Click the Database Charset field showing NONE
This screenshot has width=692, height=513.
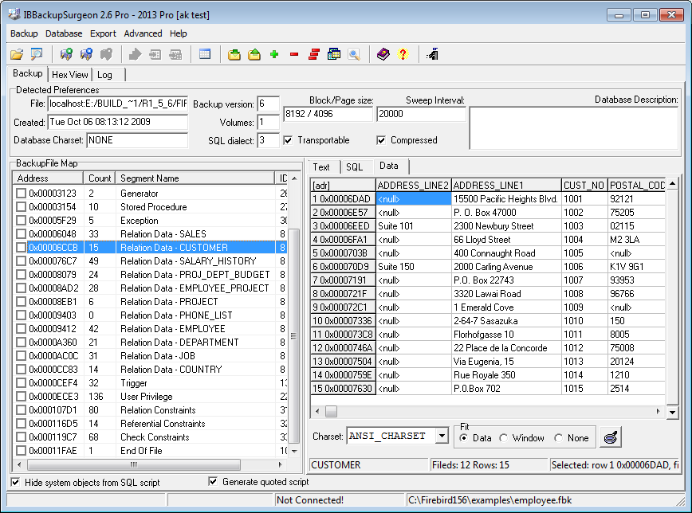(x=137, y=140)
